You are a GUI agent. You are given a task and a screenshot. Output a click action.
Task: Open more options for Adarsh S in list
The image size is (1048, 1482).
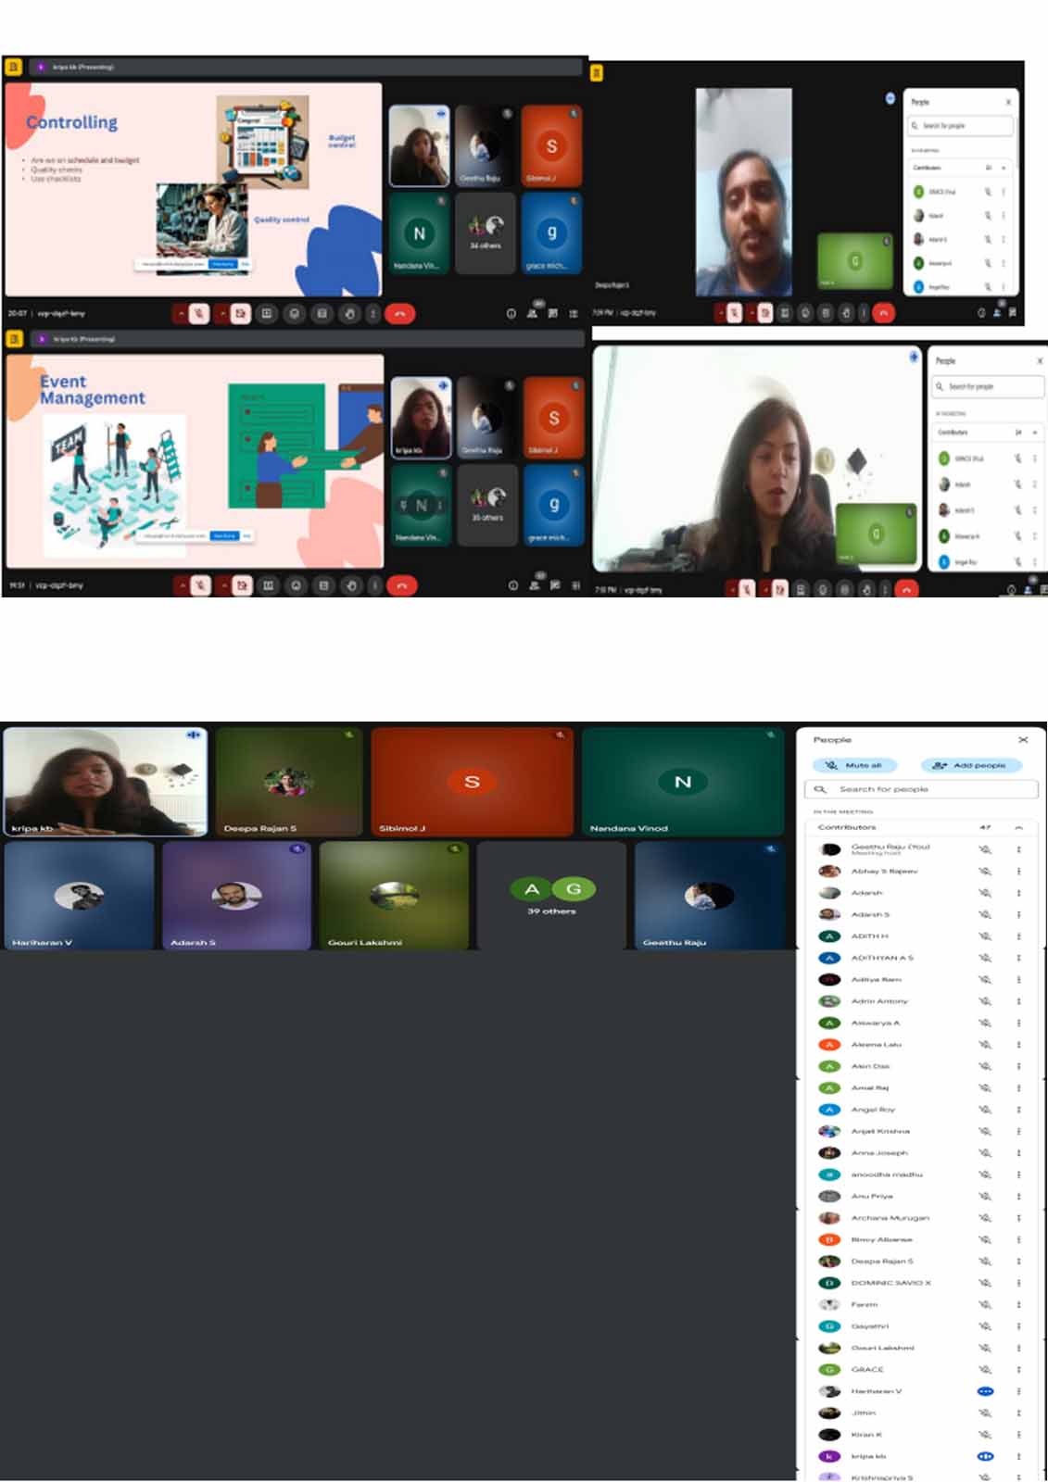click(x=1018, y=914)
